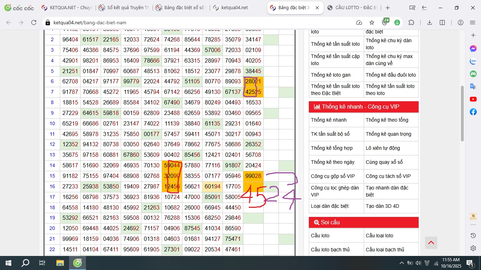The width and height of the screenshot is (481, 270).
Task: Click the page vertical scrollbar thumb
Action: (463, 113)
